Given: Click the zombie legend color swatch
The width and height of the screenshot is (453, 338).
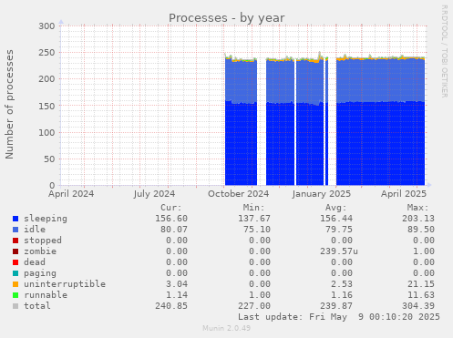Looking at the screenshot, I should (15, 251).
